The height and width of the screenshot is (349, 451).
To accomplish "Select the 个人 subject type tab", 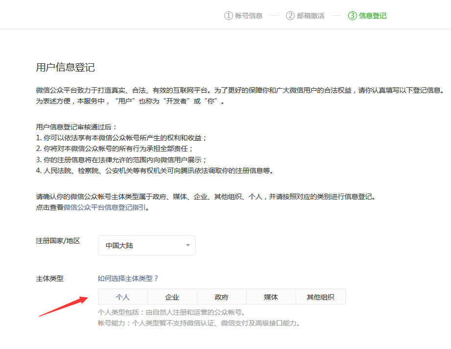I will pos(122,297).
